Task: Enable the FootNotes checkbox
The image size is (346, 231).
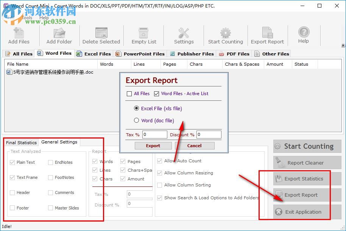Action: (50, 177)
